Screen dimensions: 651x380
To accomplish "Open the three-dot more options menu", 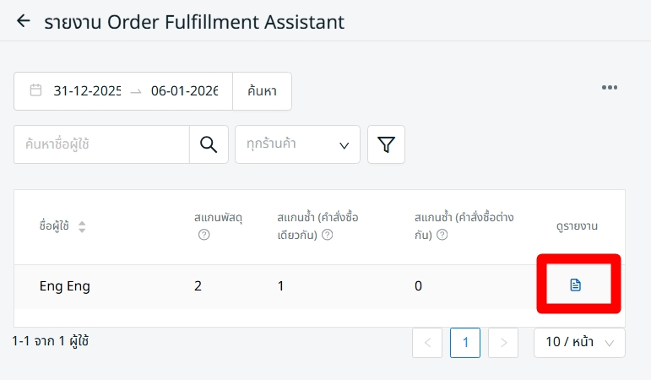I will [610, 88].
